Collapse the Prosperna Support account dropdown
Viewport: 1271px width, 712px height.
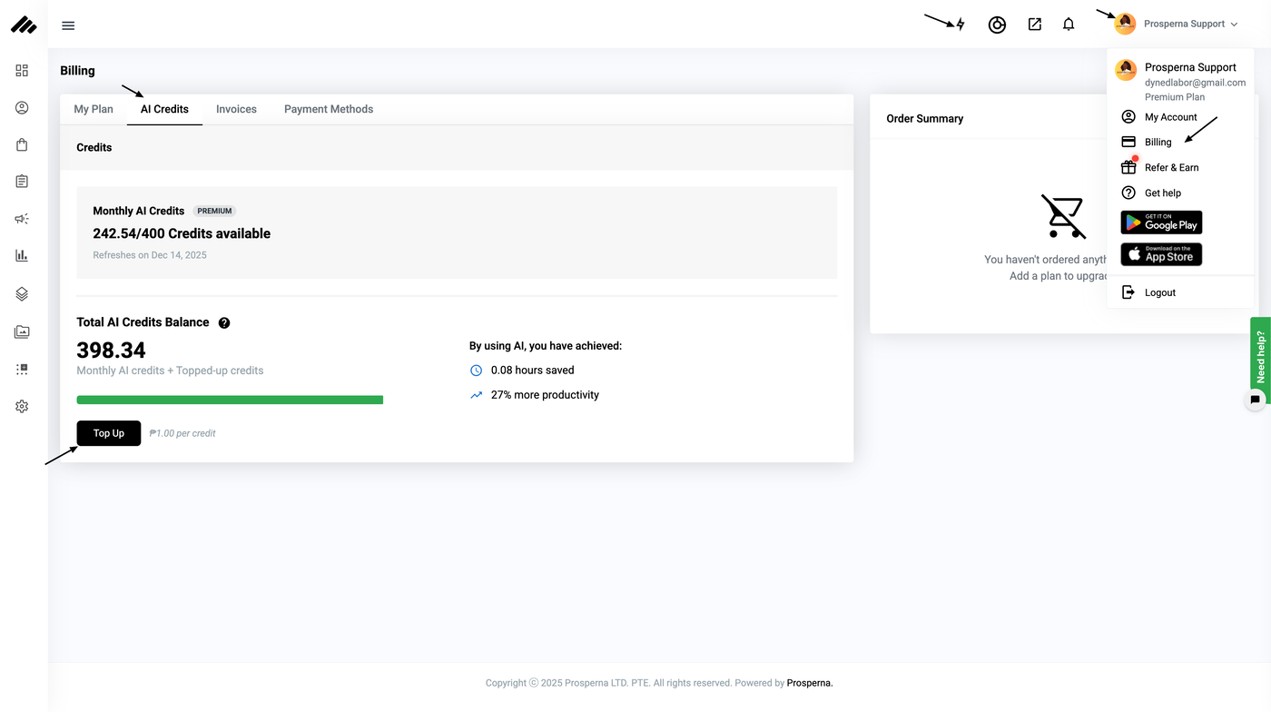tap(1177, 25)
